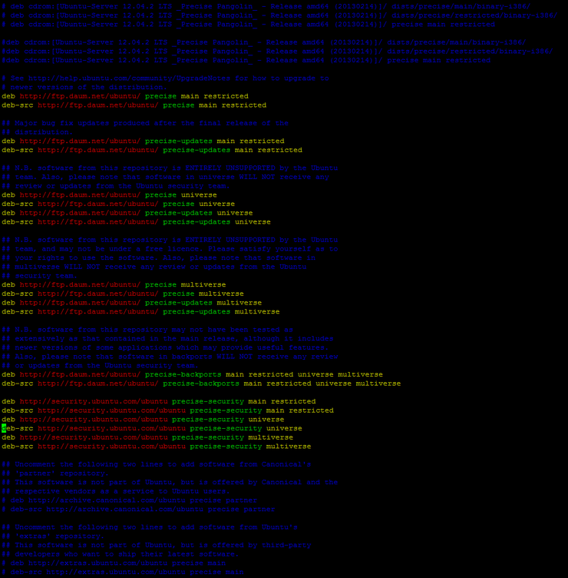This screenshot has width=568, height=578.
Task: Click the line "# newer versions of the distribution."
Action: (x=84, y=88)
